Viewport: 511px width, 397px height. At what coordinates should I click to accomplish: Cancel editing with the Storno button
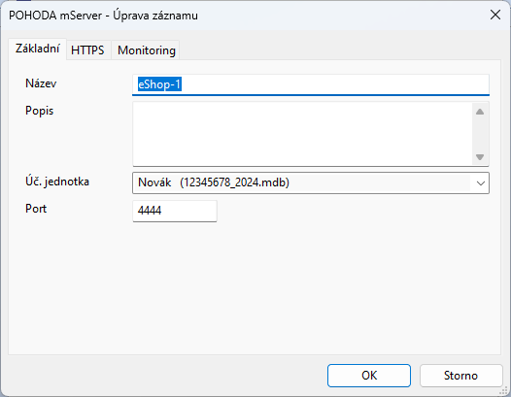tap(460, 376)
